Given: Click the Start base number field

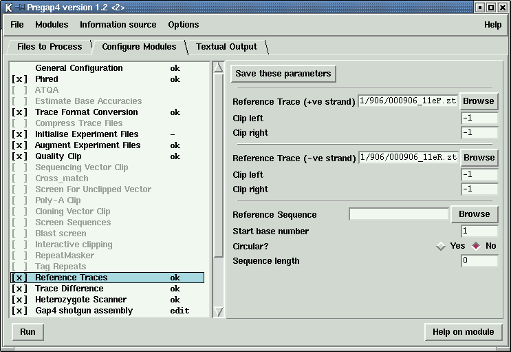Looking at the screenshot, I should coord(479,231).
